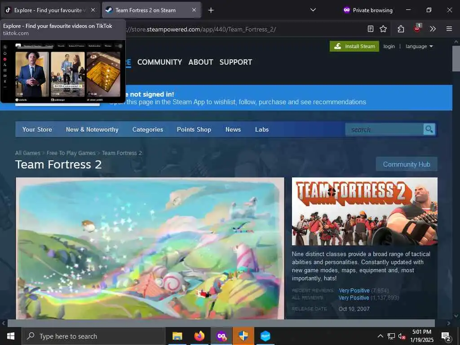Viewport: 460px width, 345px height.
Task: Open the Community Hub button
Action: click(407, 164)
